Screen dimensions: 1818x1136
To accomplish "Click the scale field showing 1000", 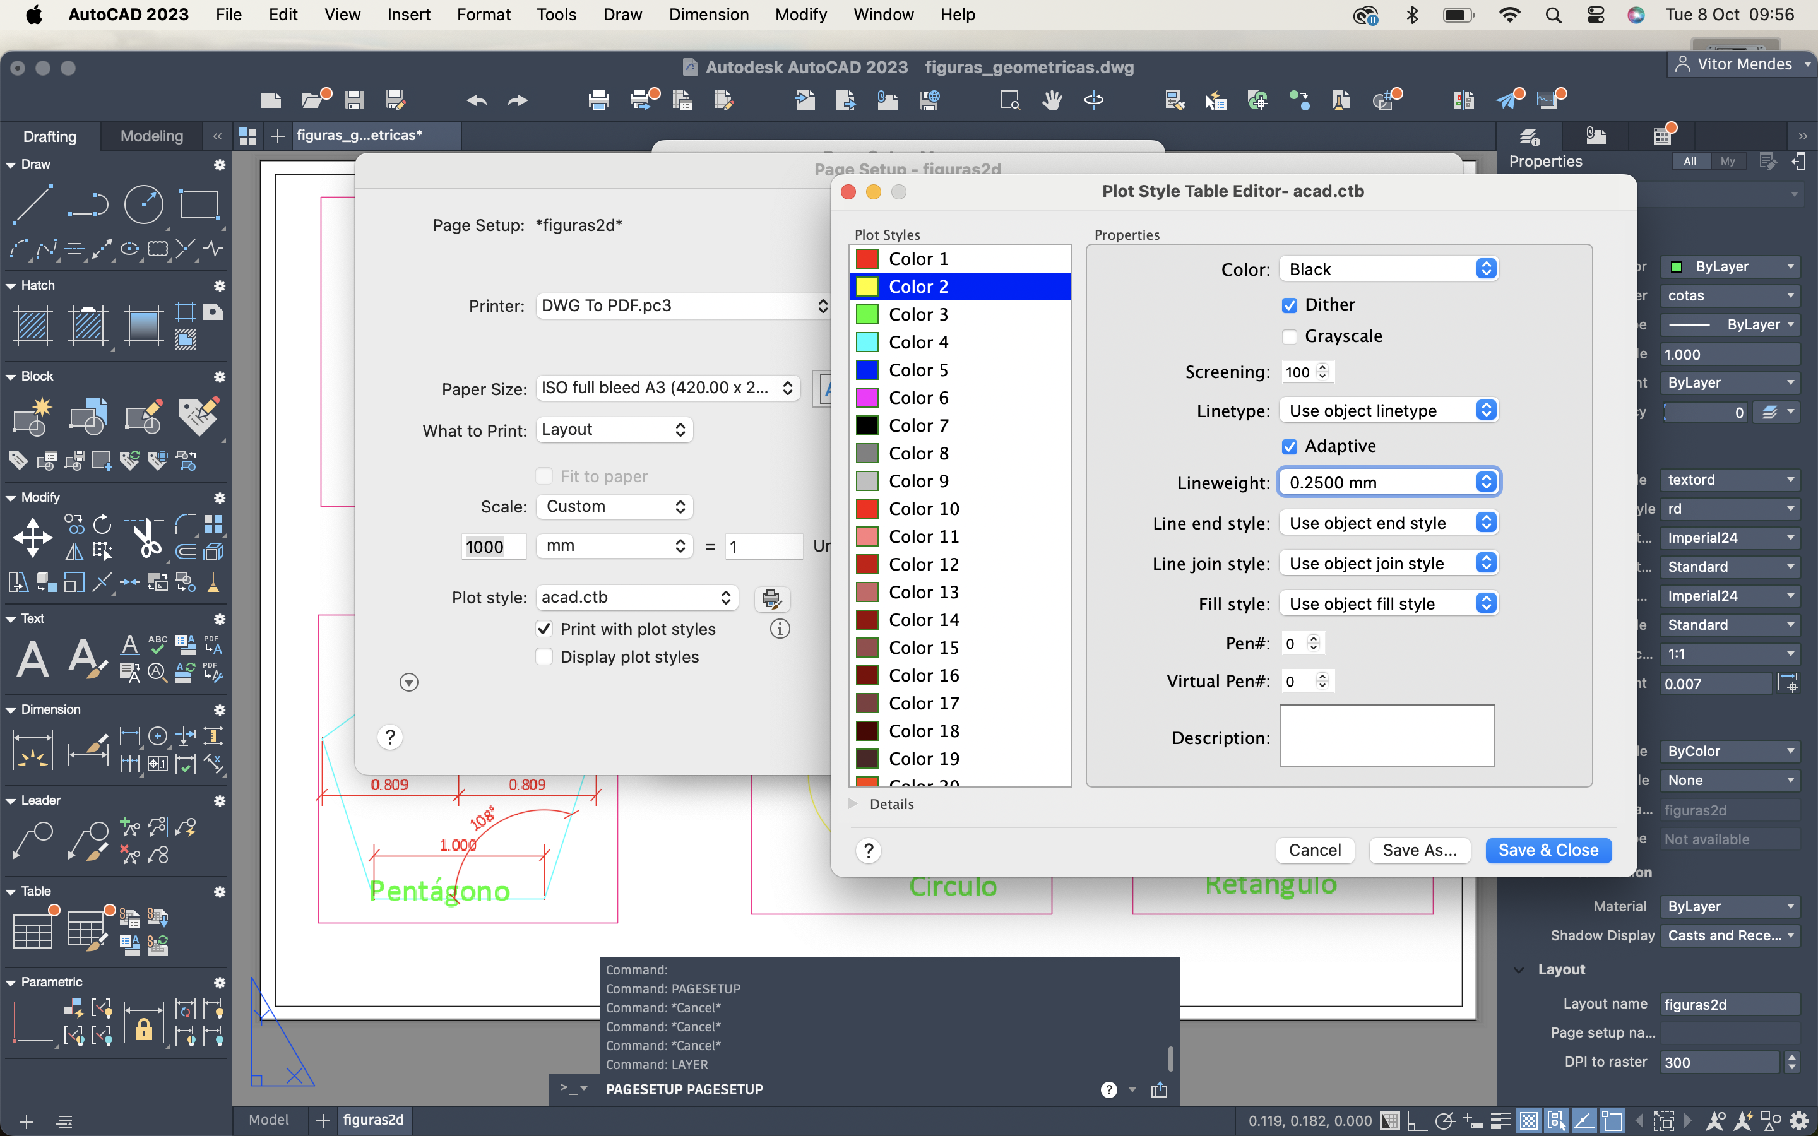I will [493, 546].
